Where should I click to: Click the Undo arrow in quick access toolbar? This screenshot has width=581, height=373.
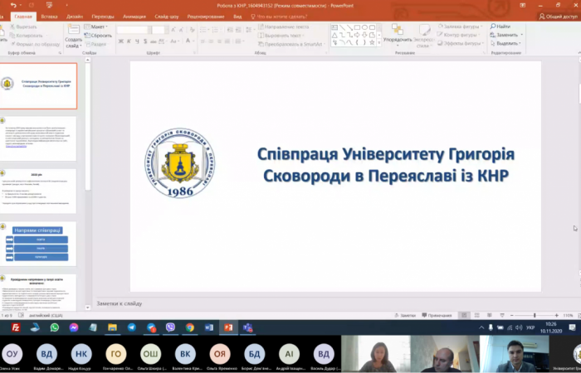(13, 5)
